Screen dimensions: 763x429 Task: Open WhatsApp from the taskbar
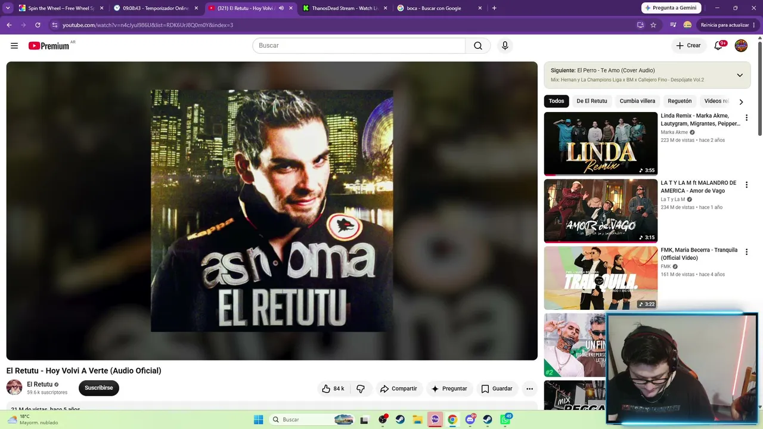click(x=505, y=419)
